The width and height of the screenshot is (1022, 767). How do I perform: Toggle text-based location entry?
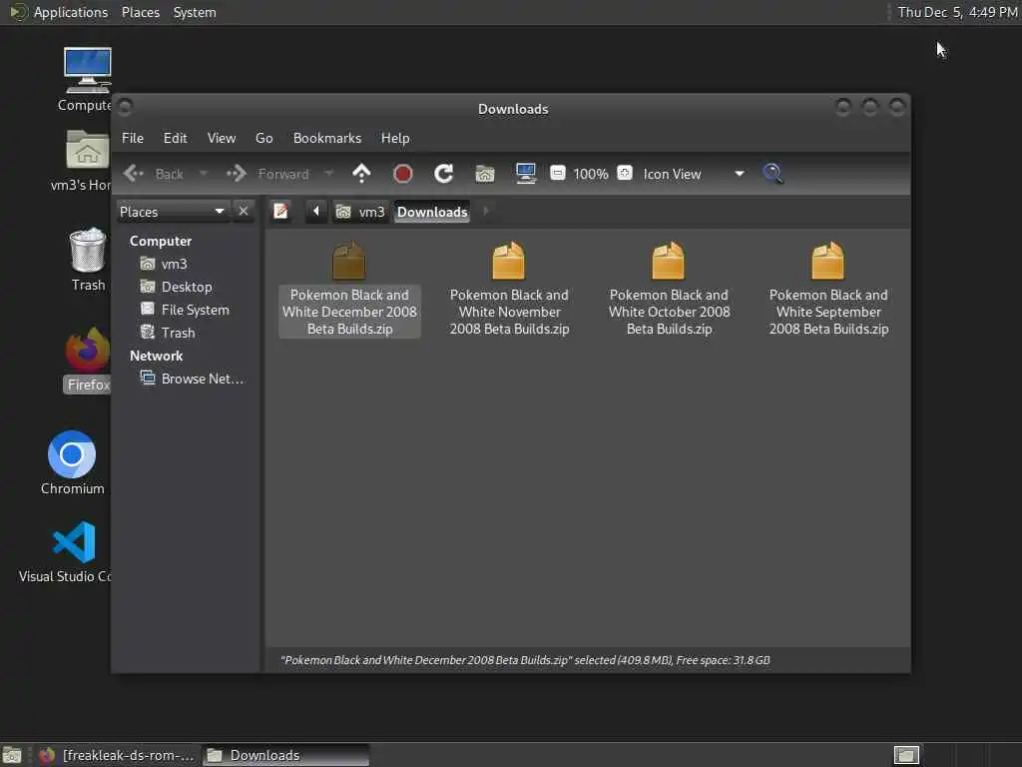[x=280, y=212]
